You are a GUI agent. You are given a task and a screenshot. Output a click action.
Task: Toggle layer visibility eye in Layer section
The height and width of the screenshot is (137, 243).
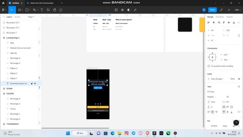pyautogui.click(x=239, y=79)
